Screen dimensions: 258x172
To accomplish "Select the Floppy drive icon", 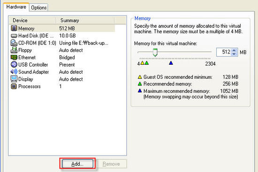I will click(14, 50).
